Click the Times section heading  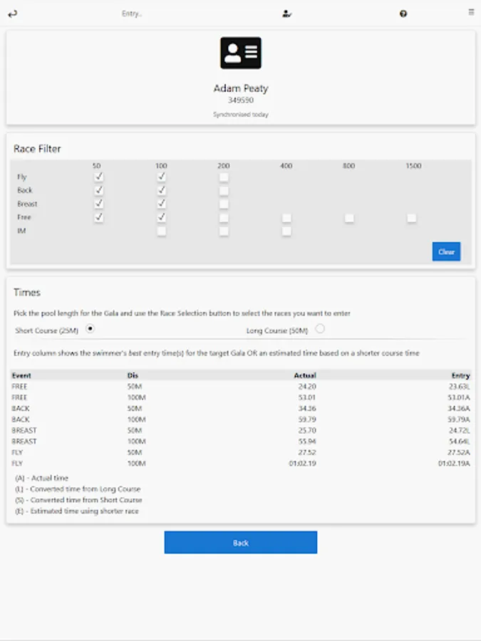(x=27, y=292)
